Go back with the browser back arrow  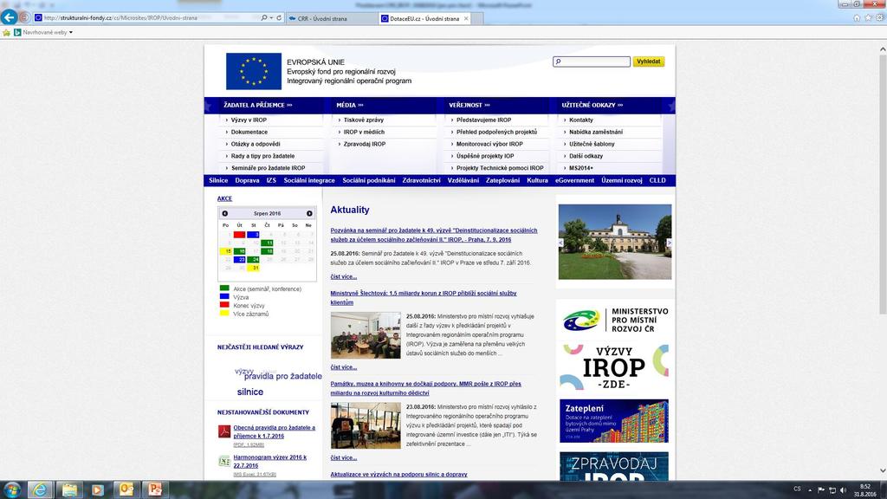tap(9, 17)
